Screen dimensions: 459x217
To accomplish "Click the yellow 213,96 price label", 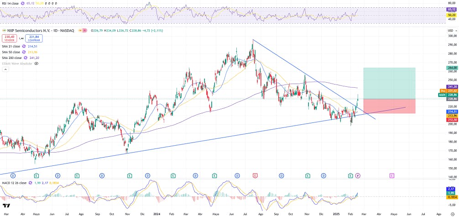I will (x=451, y=116).
